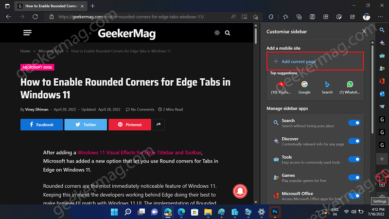
Task: Open the Favorites list icon in toolbar
Action: coord(285,17)
